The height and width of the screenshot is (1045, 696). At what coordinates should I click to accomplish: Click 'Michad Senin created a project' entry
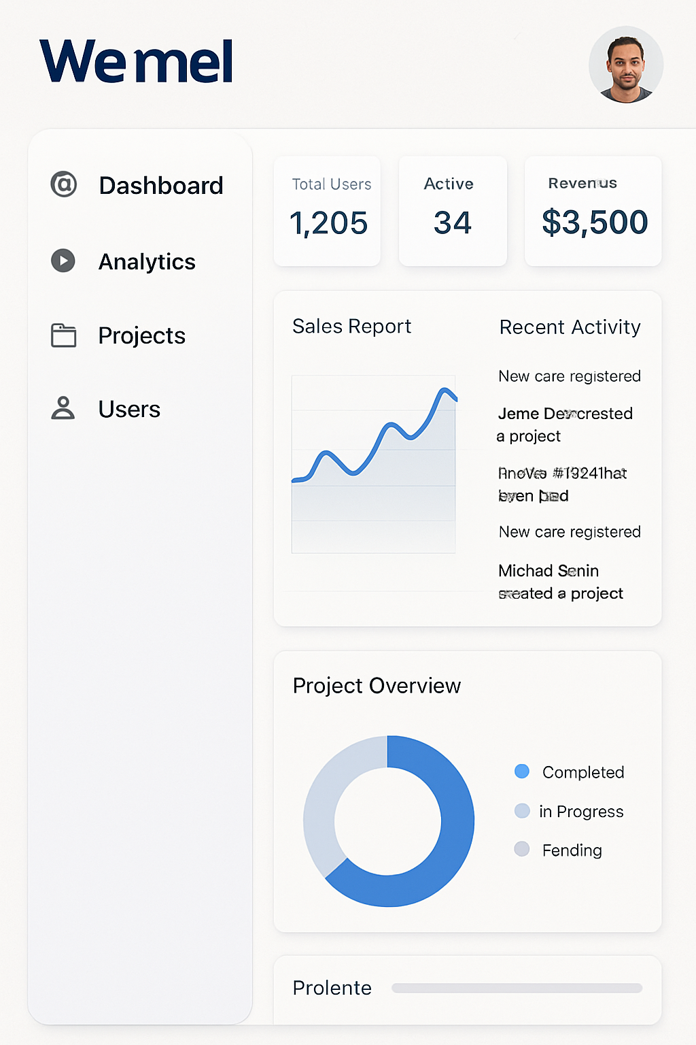click(x=561, y=582)
